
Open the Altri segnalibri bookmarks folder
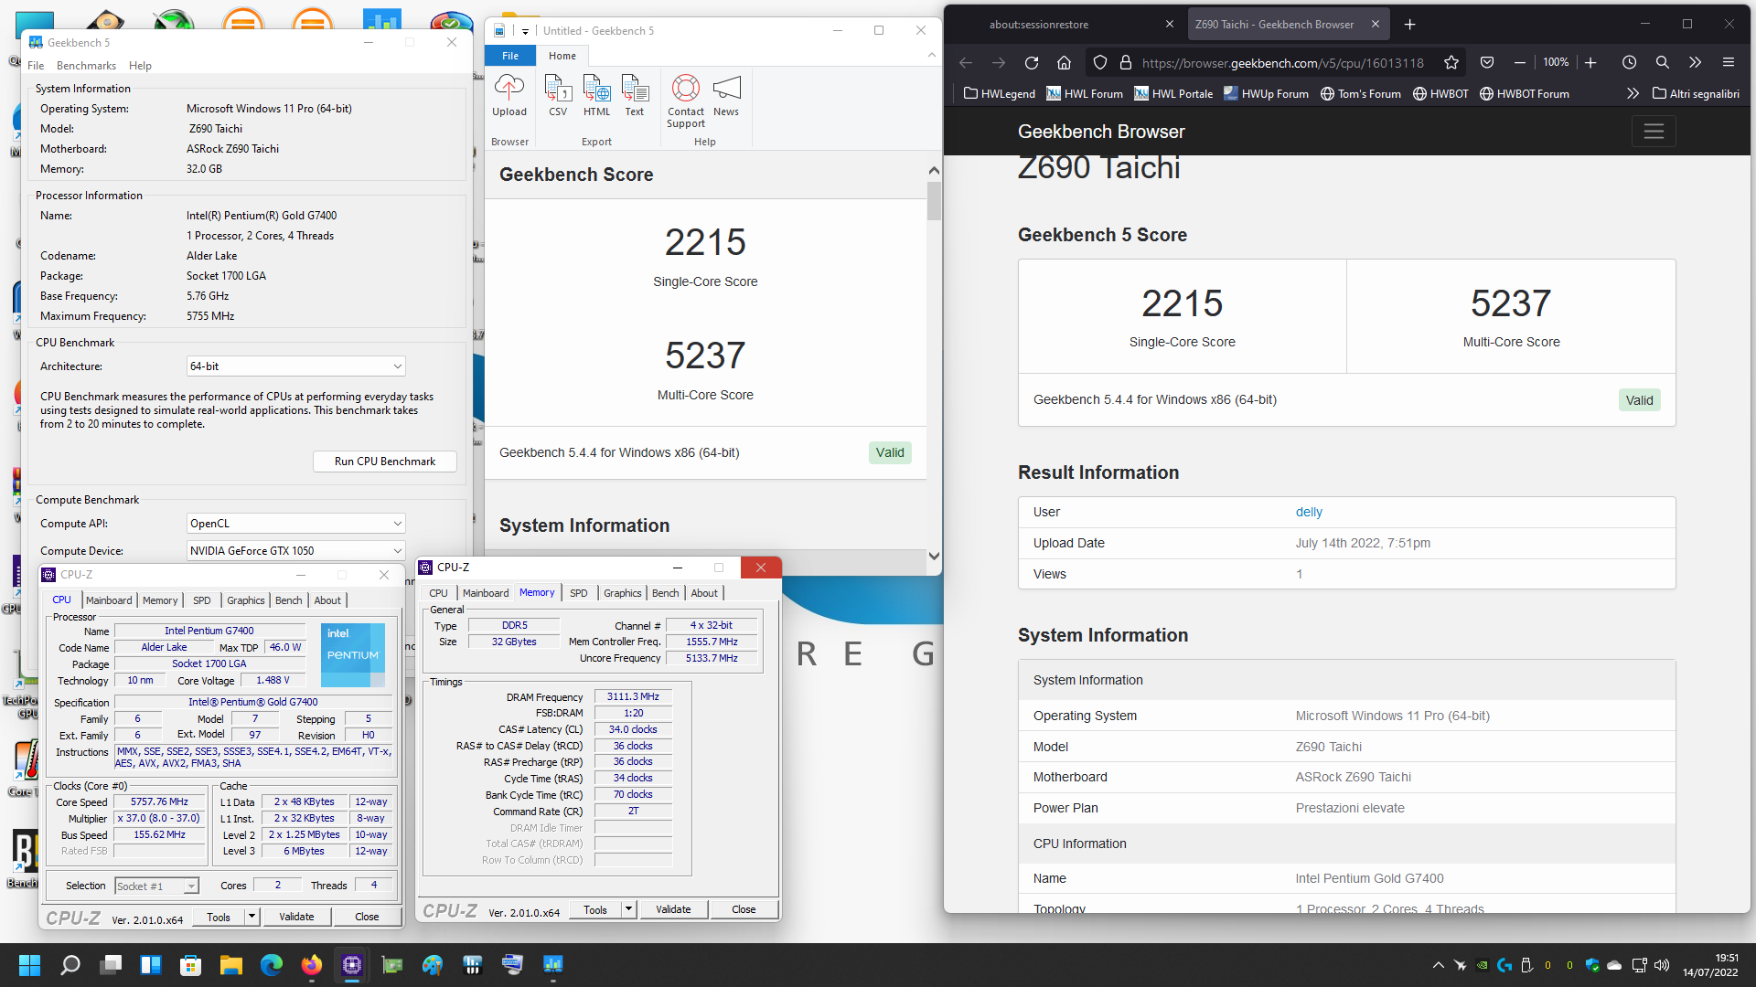(1697, 93)
